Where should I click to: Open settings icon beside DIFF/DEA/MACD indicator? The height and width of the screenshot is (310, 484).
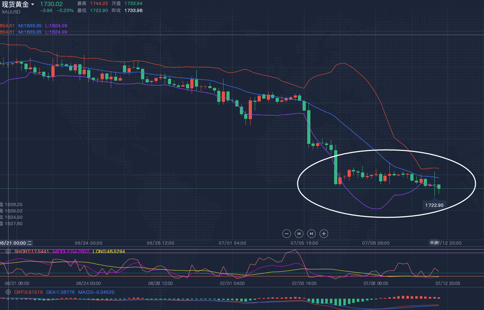click(8, 292)
